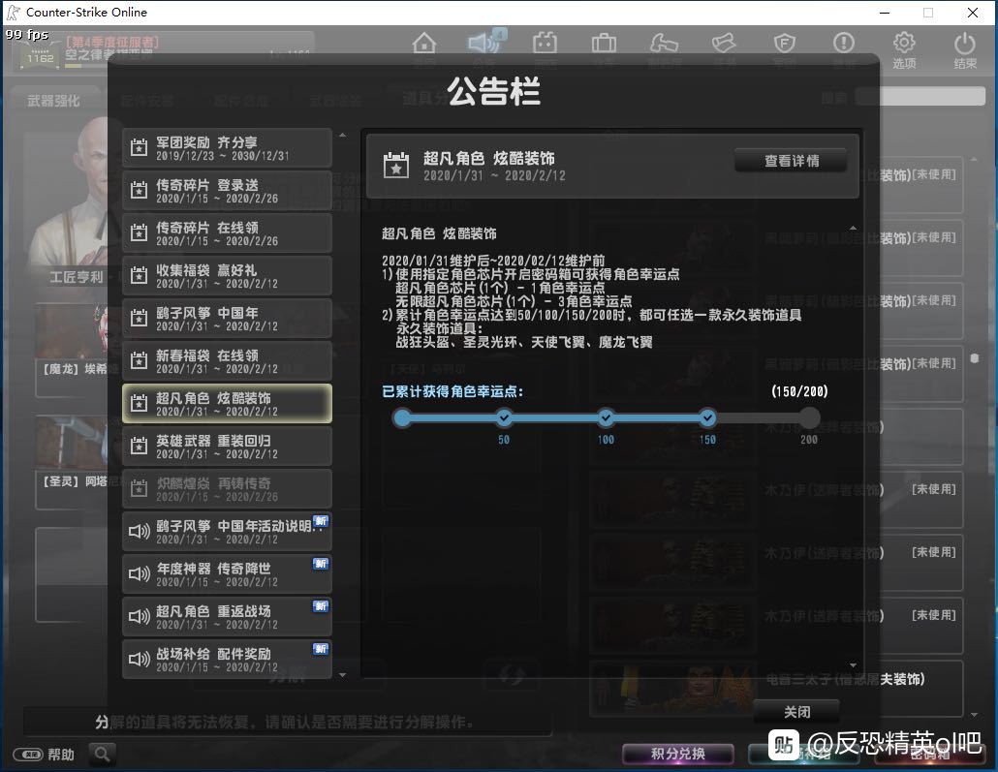The height and width of the screenshot is (772, 998).
Task: Open 鹞子风筝 中国年活动说明 notice
Action: coord(227,532)
